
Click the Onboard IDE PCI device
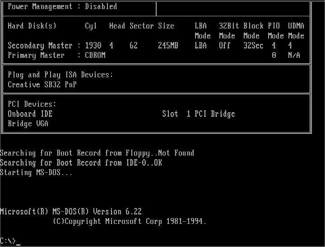click(30, 114)
